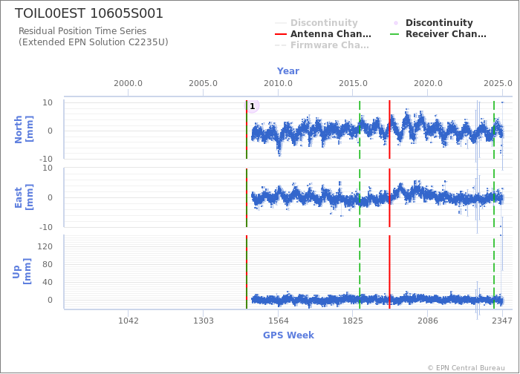The height and width of the screenshot is (374, 520).
Task: Toggle the Receiver Change legend entry
Action: click(x=438, y=34)
